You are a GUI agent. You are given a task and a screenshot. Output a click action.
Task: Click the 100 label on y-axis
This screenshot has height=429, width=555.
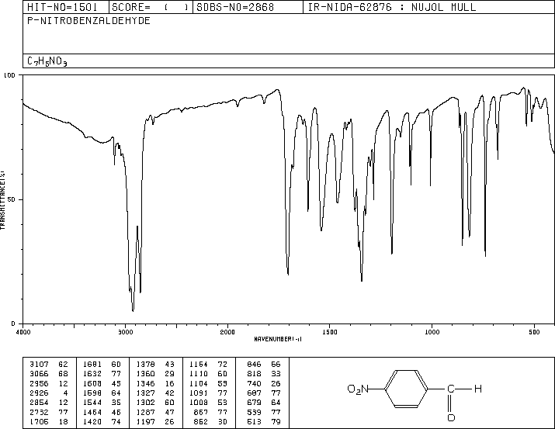pos(9,75)
